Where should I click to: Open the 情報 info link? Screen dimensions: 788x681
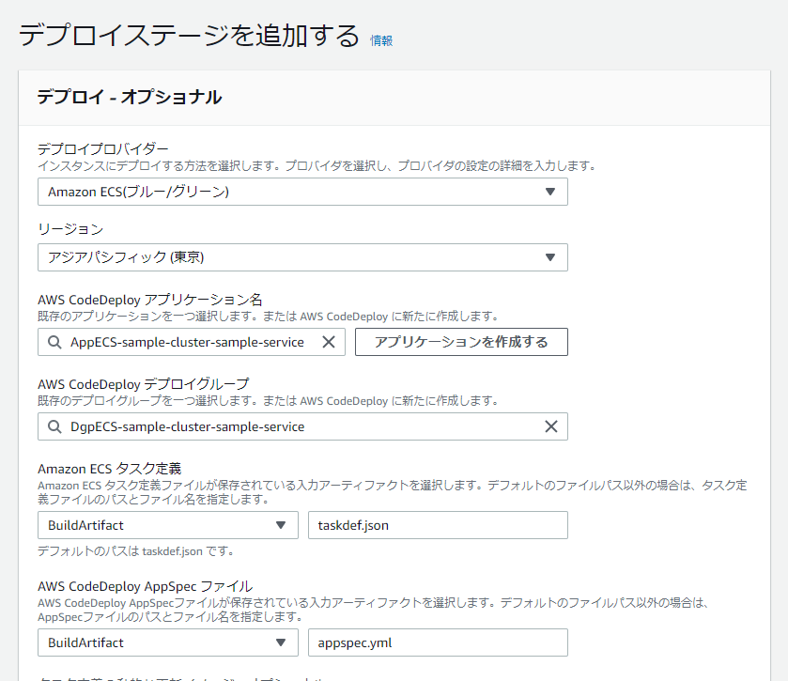(x=381, y=40)
